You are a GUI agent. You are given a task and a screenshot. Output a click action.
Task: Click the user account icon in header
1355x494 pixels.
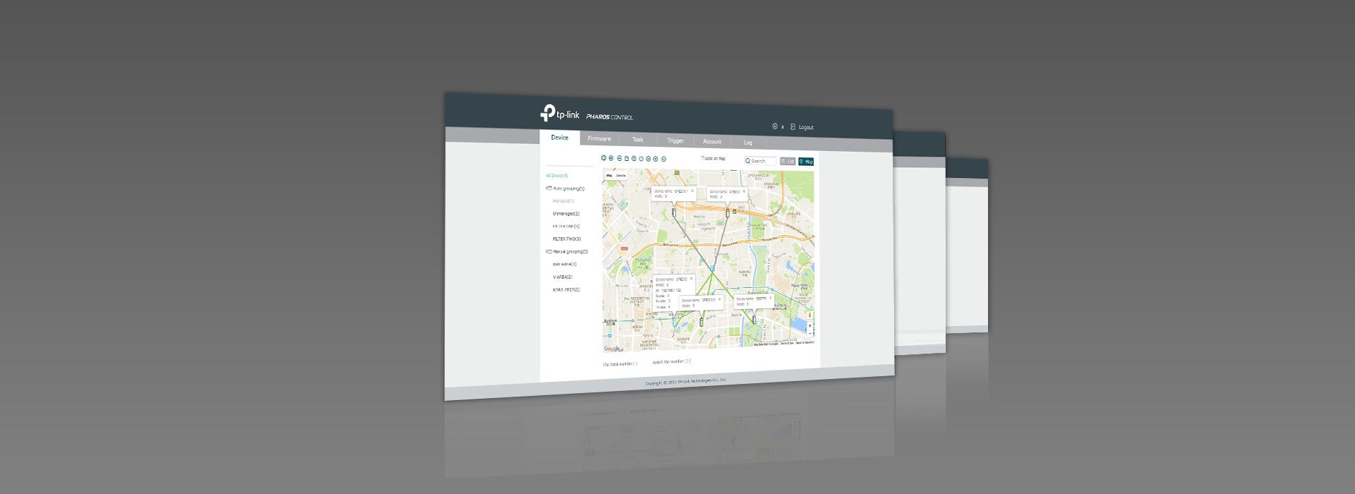775,126
